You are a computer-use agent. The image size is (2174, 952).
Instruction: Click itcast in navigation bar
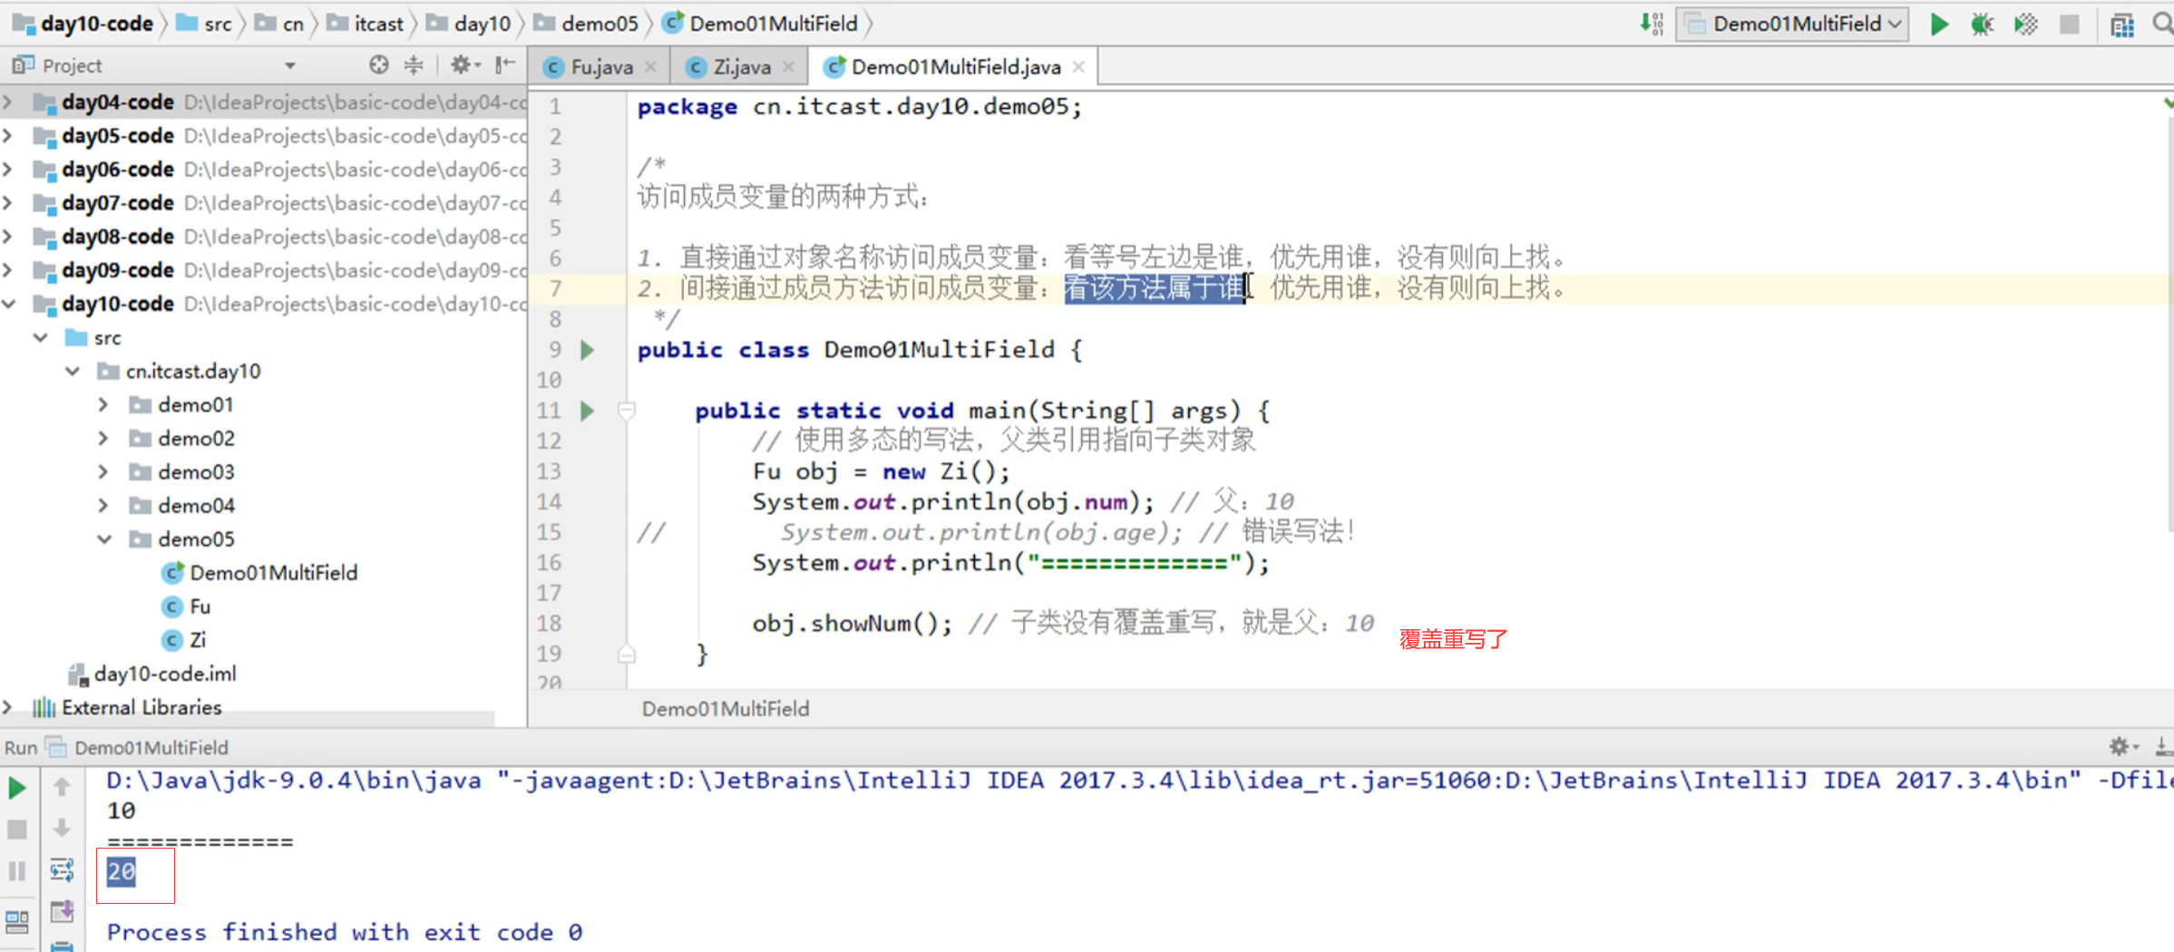pyautogui.click(x=366, y=24)
